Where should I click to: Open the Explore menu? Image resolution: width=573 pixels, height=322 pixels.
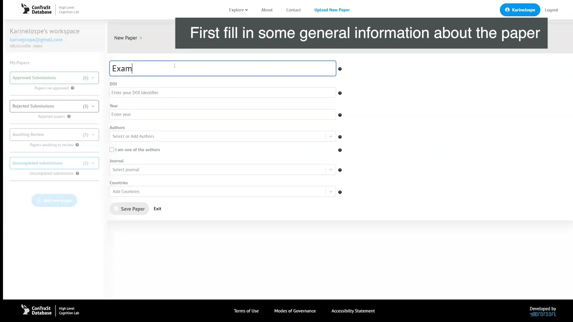[x=238, y=10]
